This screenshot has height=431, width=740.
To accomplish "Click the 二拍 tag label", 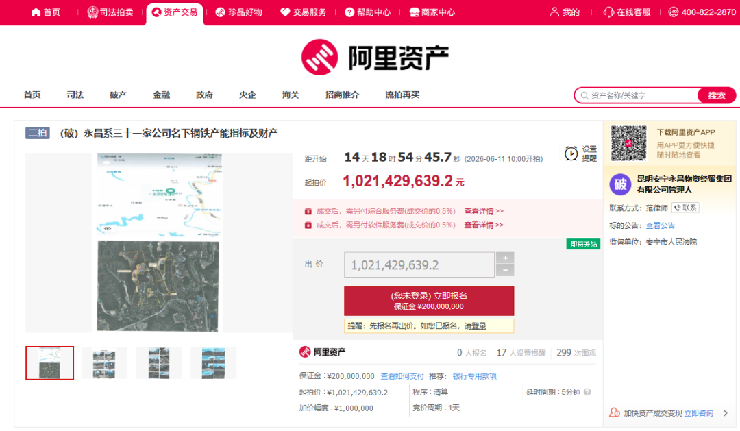I will tap(37, 133).
